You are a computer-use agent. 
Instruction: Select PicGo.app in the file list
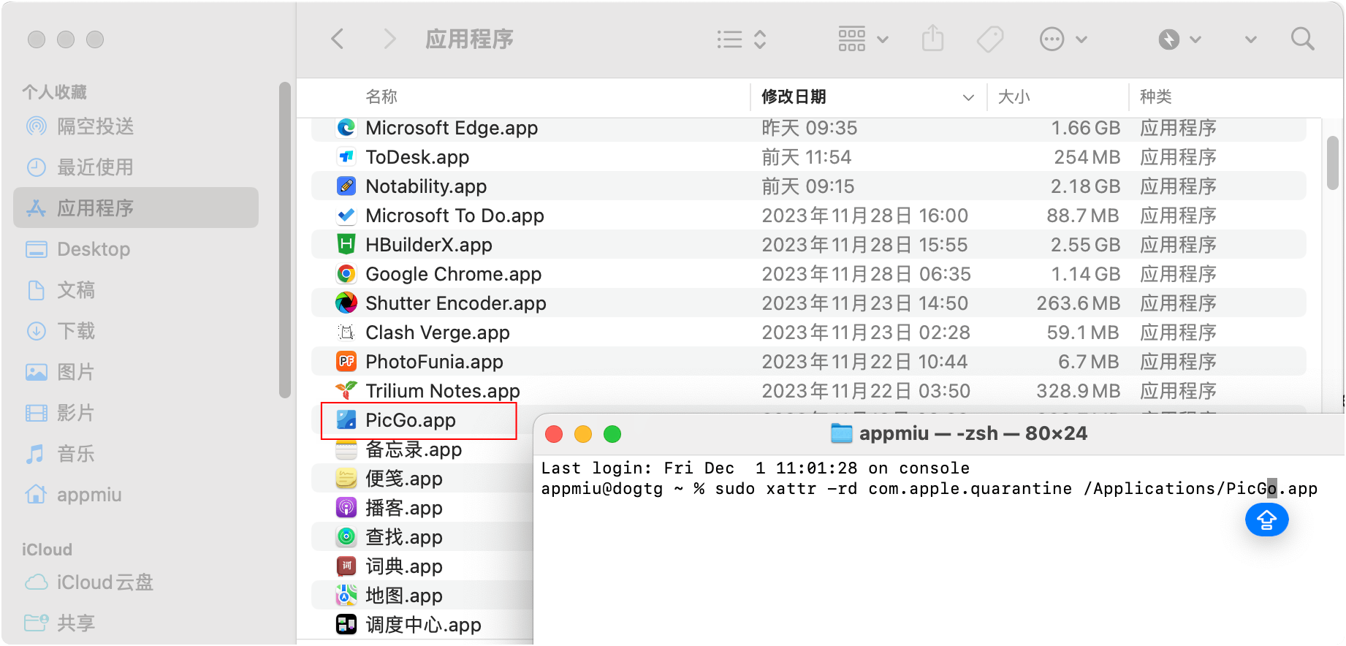[x=410, y=420]
